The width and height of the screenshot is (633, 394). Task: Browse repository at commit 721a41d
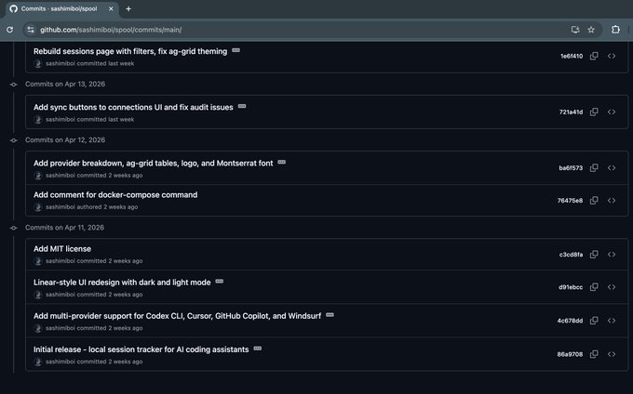point(612,112)
